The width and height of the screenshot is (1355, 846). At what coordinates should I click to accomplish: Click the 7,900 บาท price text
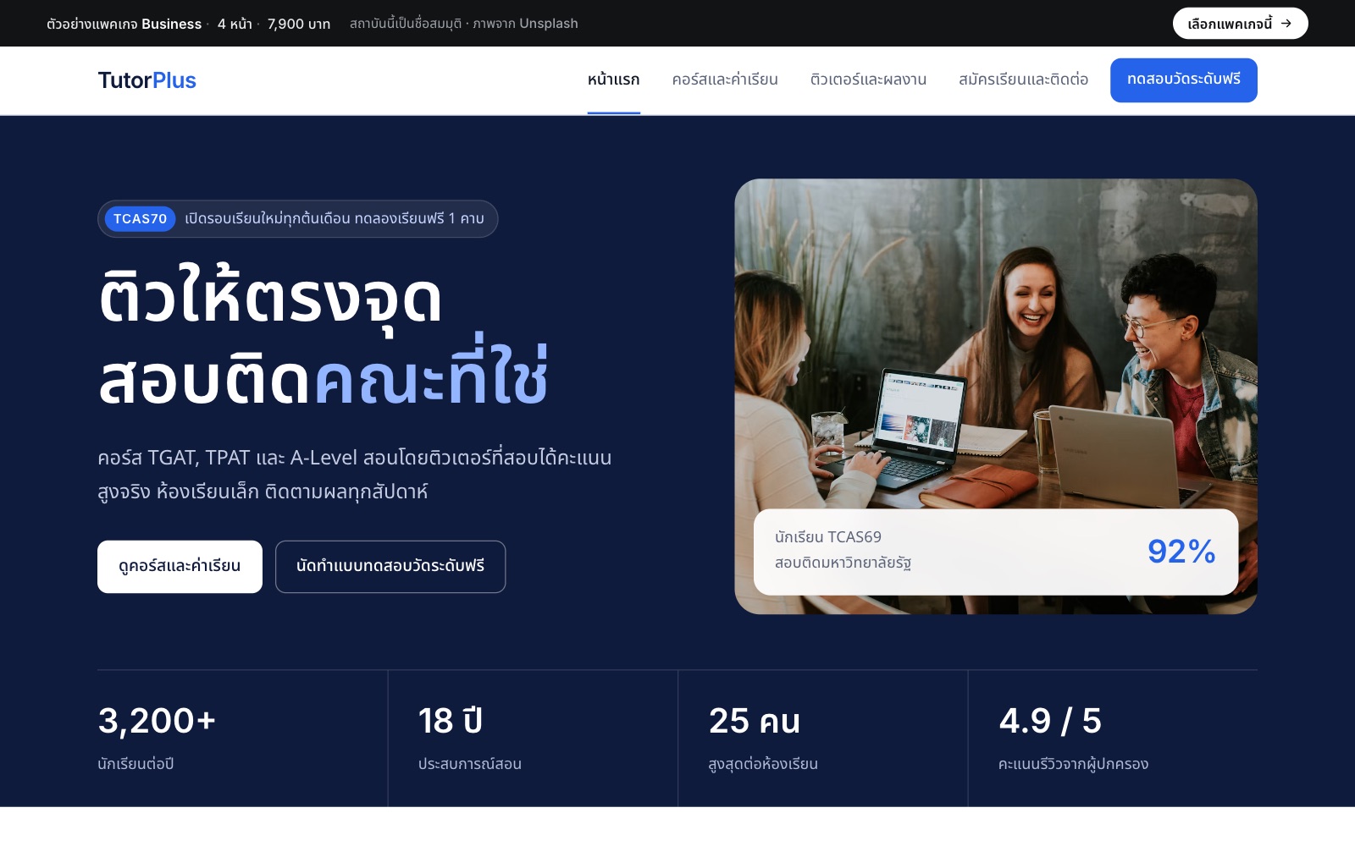coord(299,24)
